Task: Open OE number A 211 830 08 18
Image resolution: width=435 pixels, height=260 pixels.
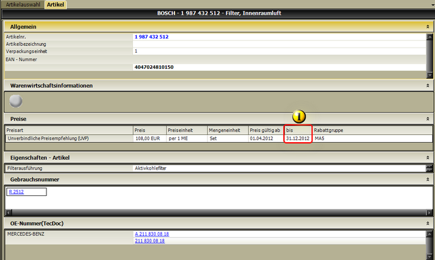Action: (x=152, y=234)
